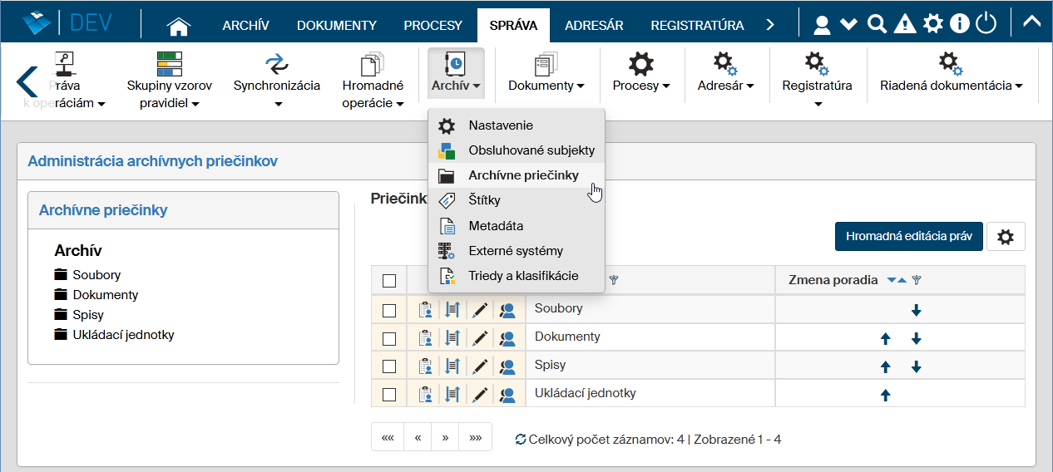Click the warning triangle icon
This screenshot has width=1053, height=472.
click(904, 24)
